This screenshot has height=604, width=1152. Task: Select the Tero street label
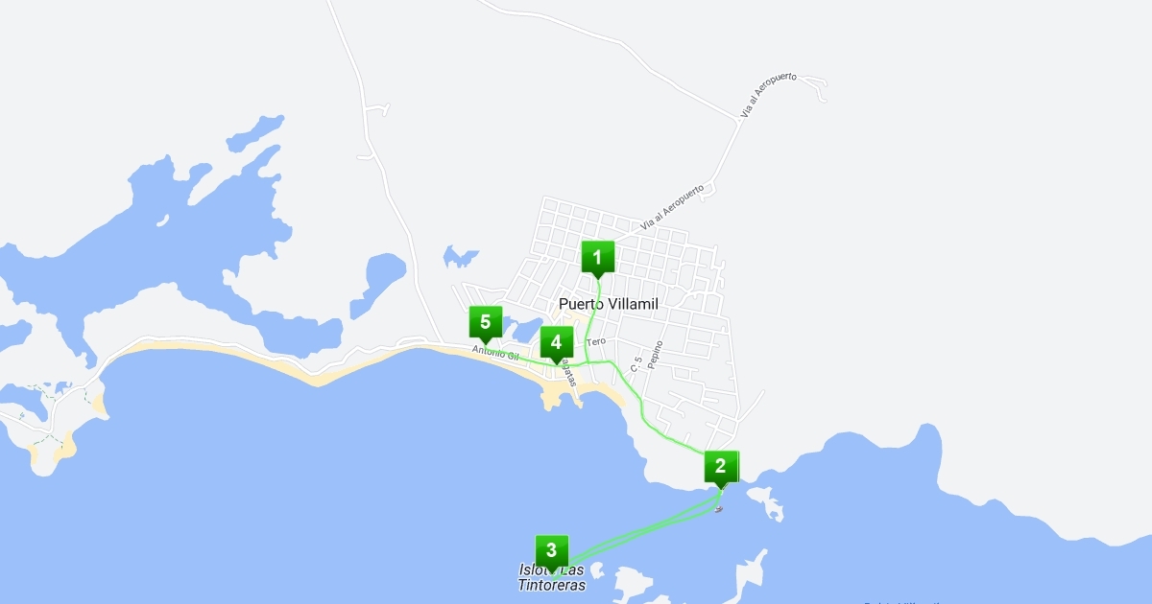596,341
